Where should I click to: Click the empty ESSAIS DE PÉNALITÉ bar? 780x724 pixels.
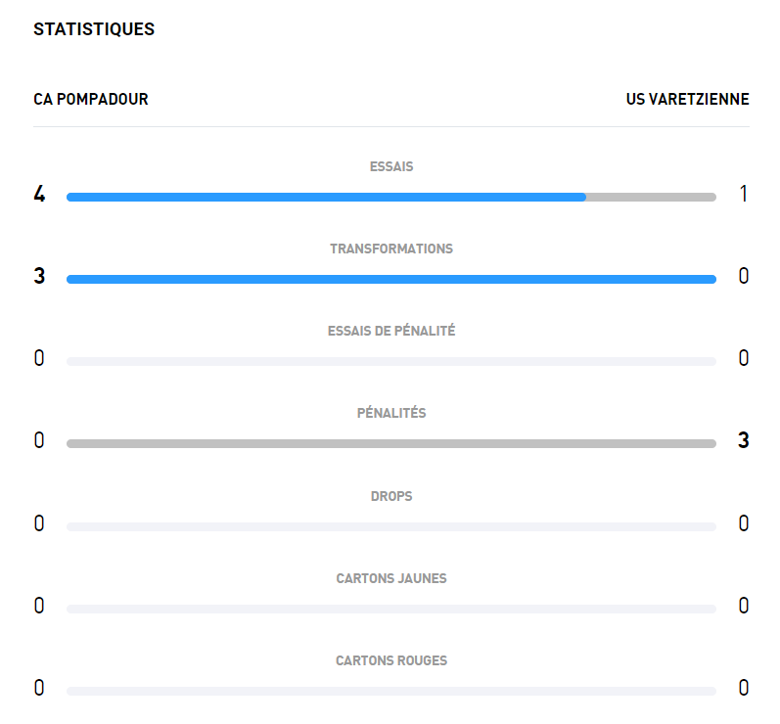pyautogui.click(x=391, y=361)
